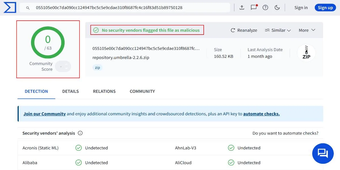Click the Sign up button
Screen dimensions: 340x170
[x=325, y=8]
